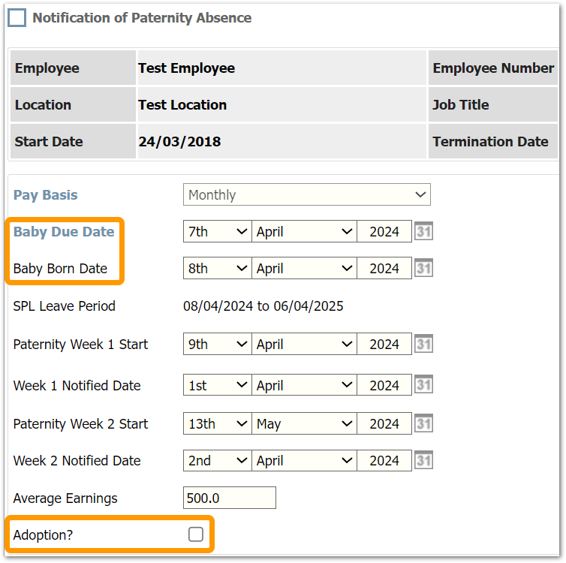Toggle the Notification of Paternity Absence checkbox

pyautogui.click(x=17, y=18)
